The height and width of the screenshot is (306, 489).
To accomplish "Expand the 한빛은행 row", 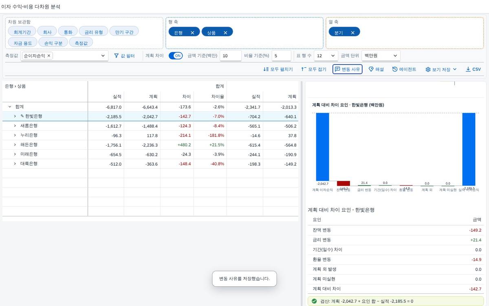I will click(x=15, y=116).
